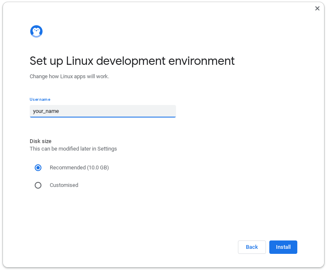The width and height of the screenshot is (327, 271).
Task: Close the Linux setup dialog
Action: coord(317,8)
